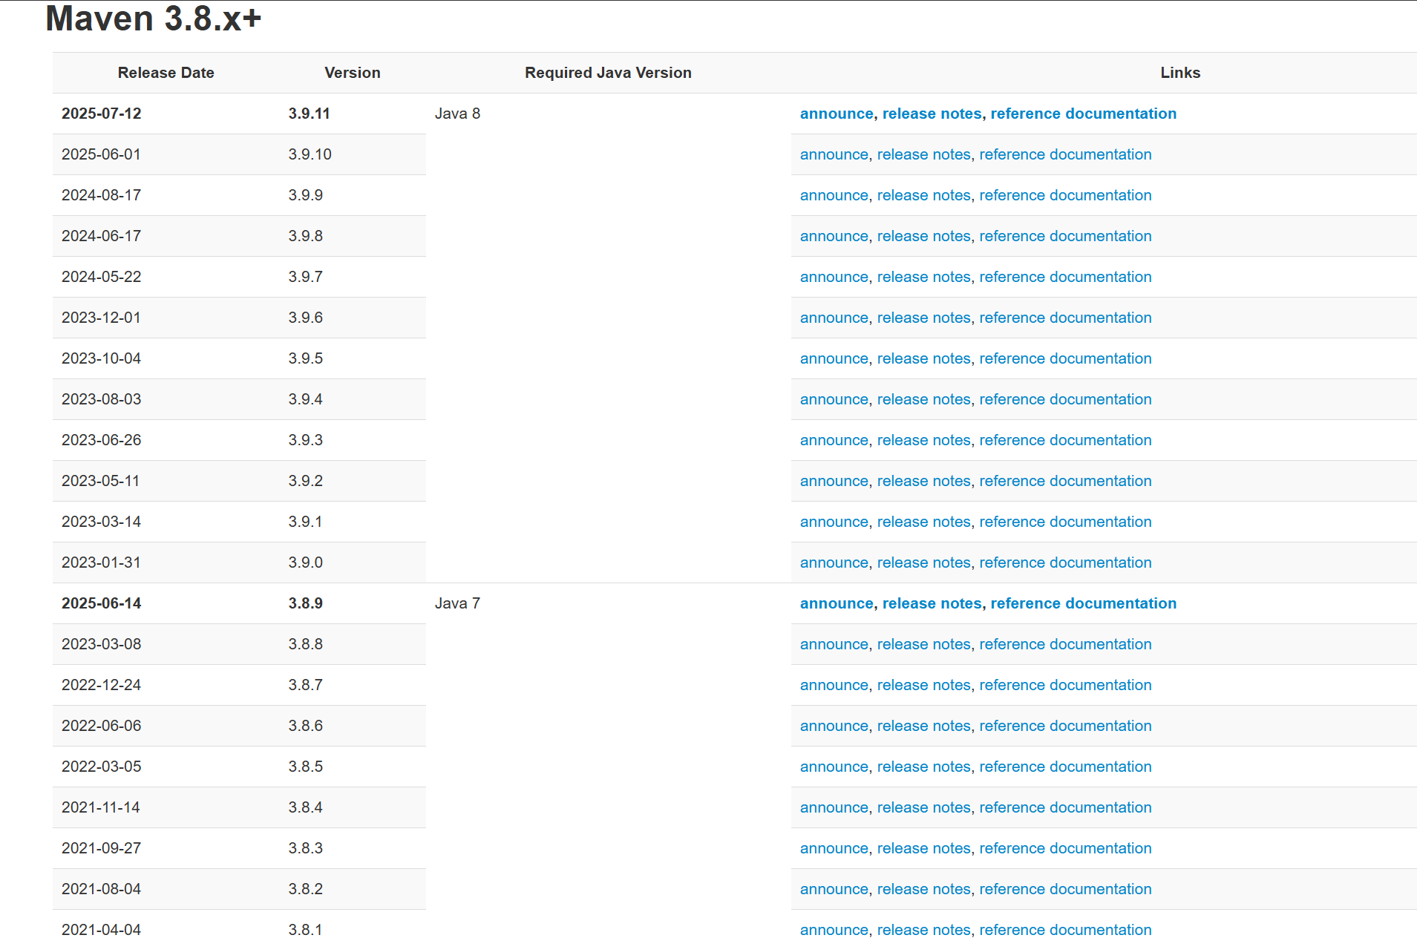This screenshot has width=1417, height=938.
Task: Click the Version column header
Action: [352, 73]
